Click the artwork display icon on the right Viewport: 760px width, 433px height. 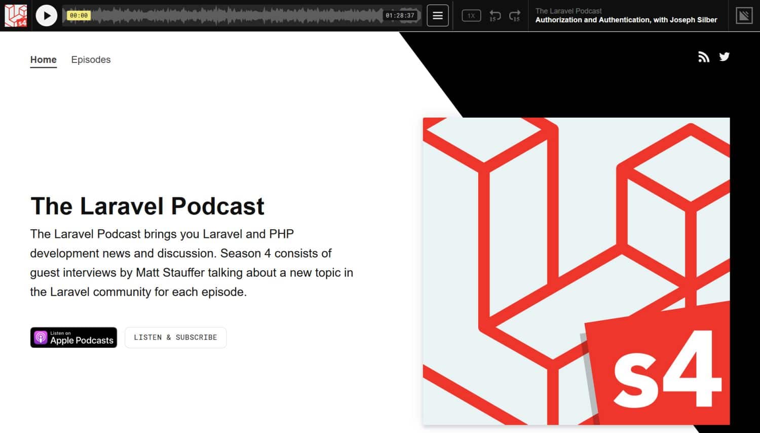tap(744, 15)
